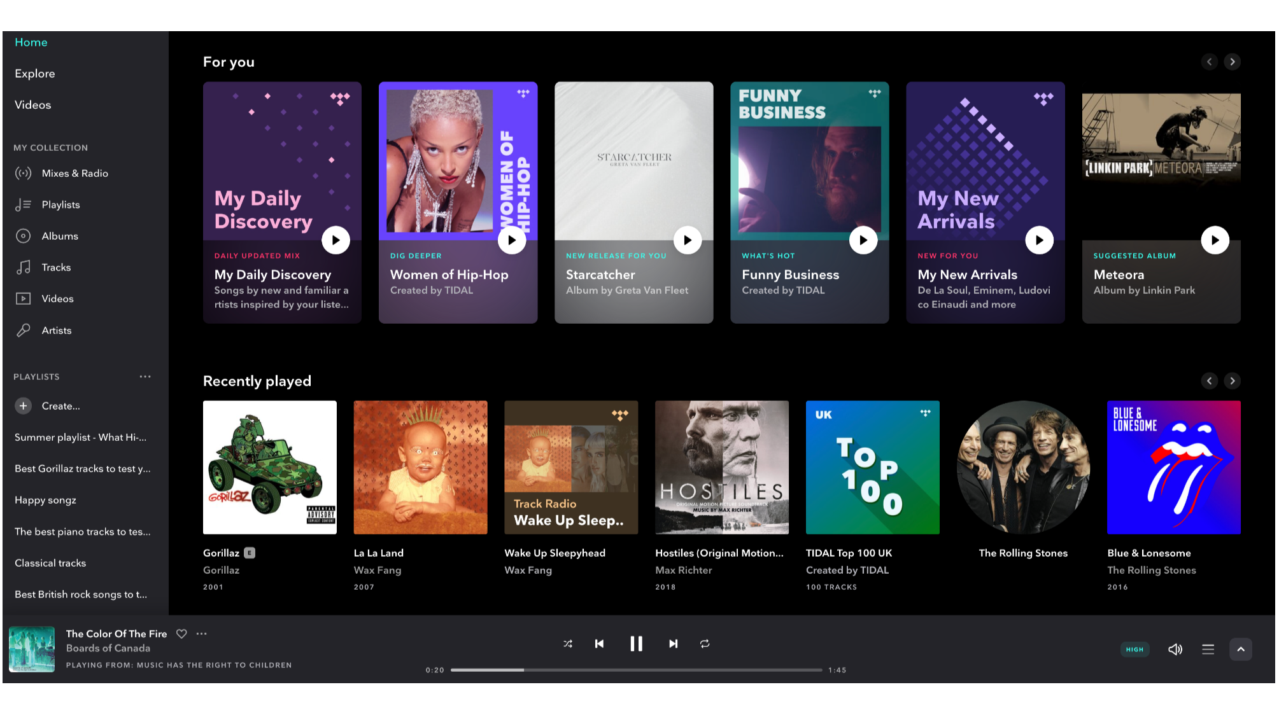Open the play queue list icon
1279x715 pixels.
1208,649
